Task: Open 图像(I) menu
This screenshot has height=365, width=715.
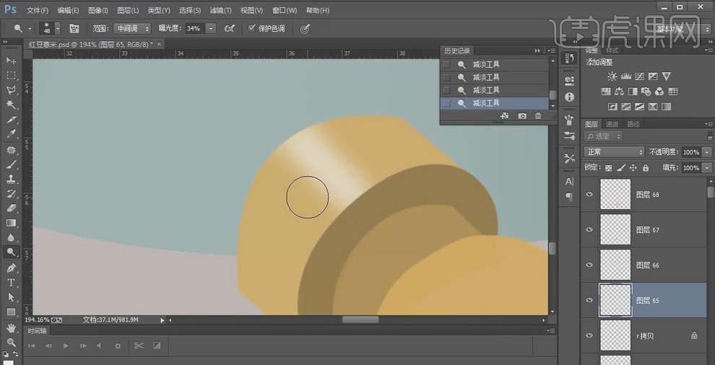Action: 98,10
